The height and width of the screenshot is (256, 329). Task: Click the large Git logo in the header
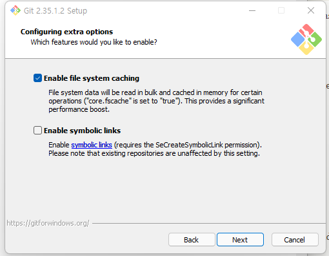point(306,39)
